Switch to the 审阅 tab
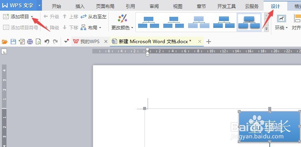Viewport: 301px width, 147px height. click(x=154, y=6)
